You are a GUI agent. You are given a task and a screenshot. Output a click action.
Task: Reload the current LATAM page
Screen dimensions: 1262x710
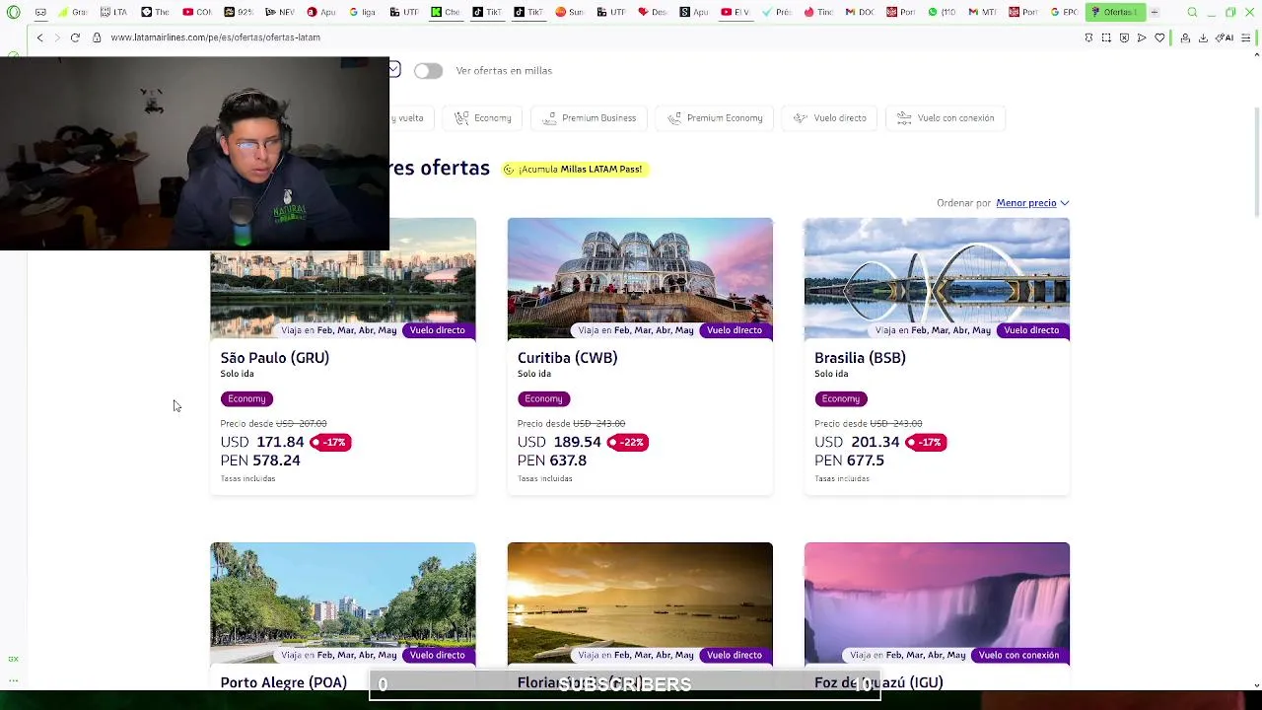75,37
